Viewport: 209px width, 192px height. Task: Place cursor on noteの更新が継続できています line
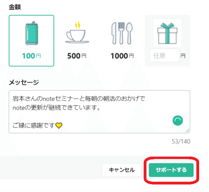pos(56,108)
